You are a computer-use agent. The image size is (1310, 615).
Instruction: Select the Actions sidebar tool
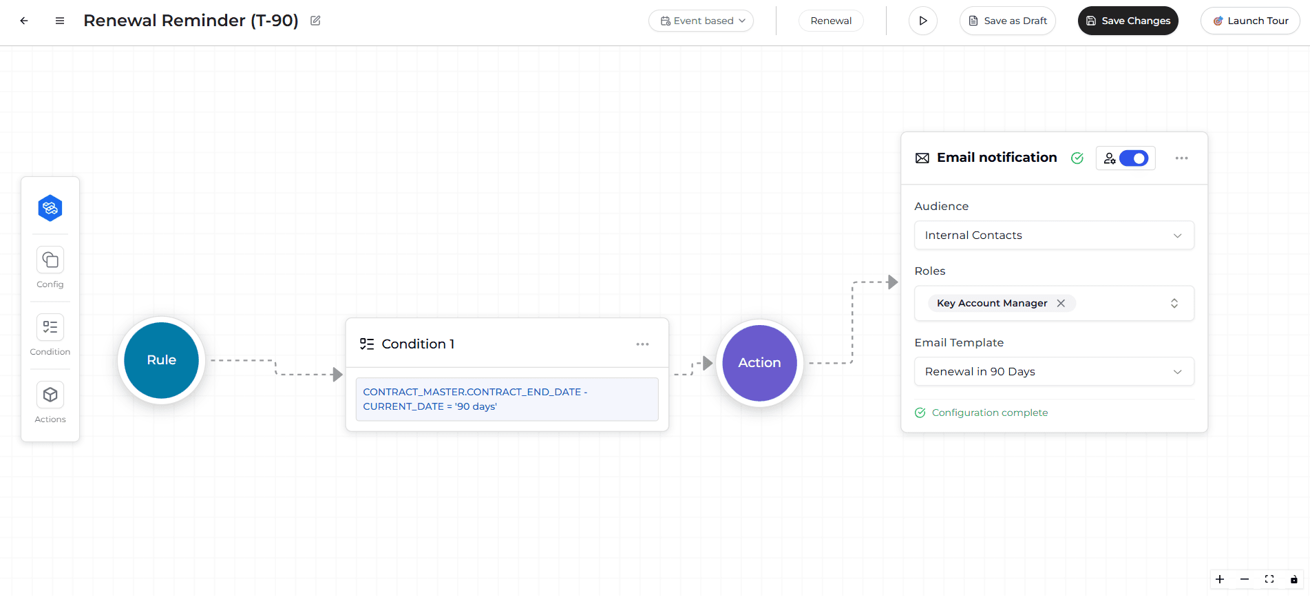50,395
